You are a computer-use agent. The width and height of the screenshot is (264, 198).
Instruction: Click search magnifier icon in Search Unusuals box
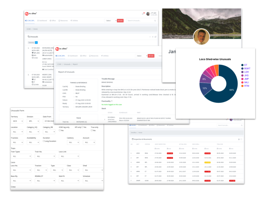pyautogui.click(x=155, y=21)
